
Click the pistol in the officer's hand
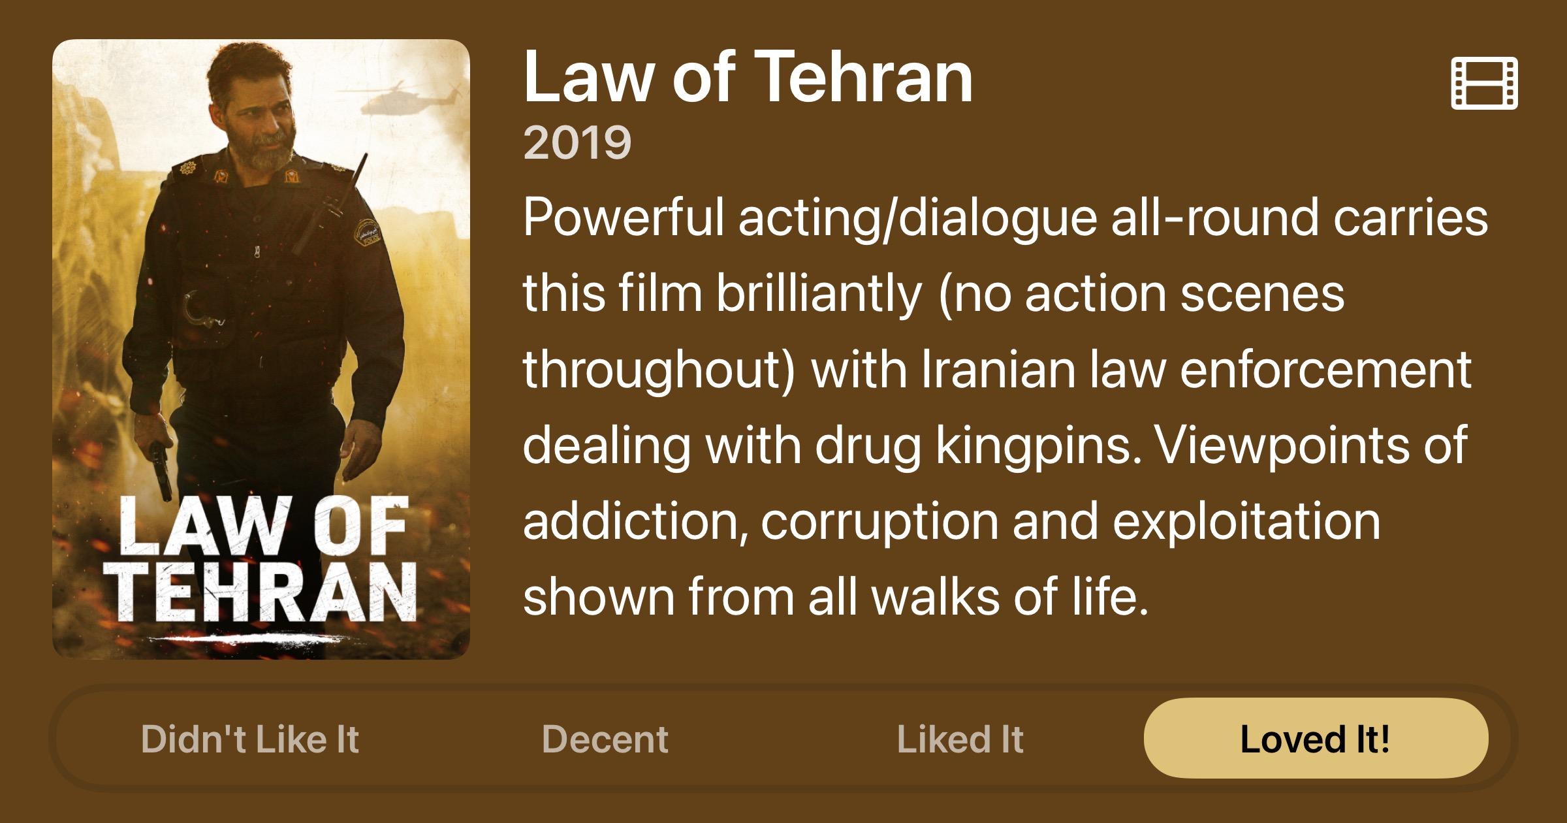(160, 467)
